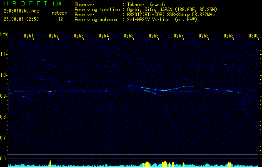
Task: Click the Observer label
Action: pos(85,5)
